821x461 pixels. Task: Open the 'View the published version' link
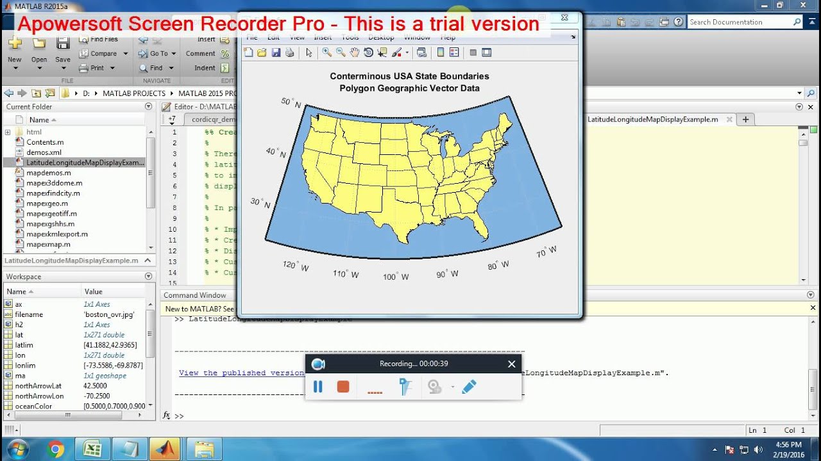pyautogui.click(x=241, y=373)
